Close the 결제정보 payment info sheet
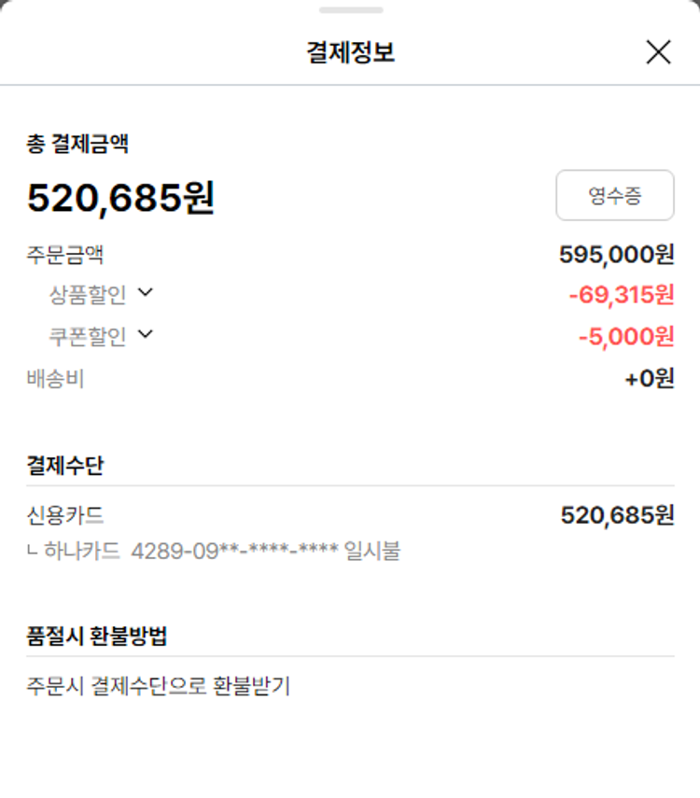This screenshot has width=700, height=798. coord(658,52)
